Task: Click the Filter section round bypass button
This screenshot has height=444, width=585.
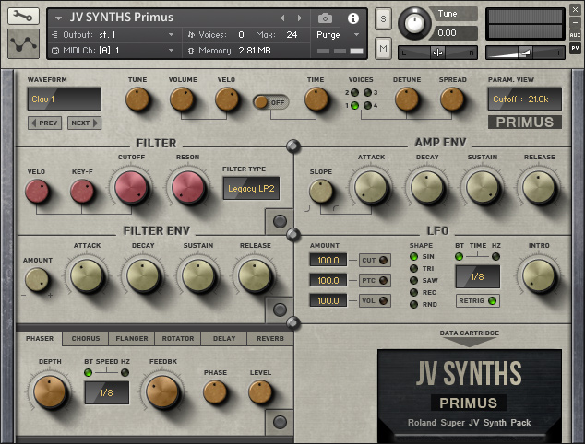Action: 280,221
